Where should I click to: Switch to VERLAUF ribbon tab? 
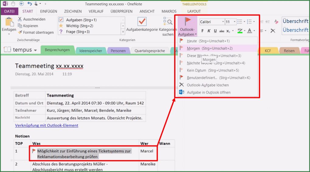pyautogui.click(x=96, y=12)
